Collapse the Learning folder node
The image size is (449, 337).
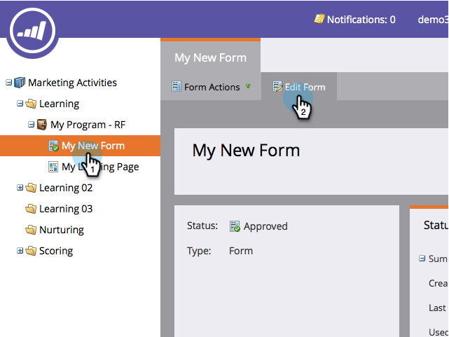20,104
